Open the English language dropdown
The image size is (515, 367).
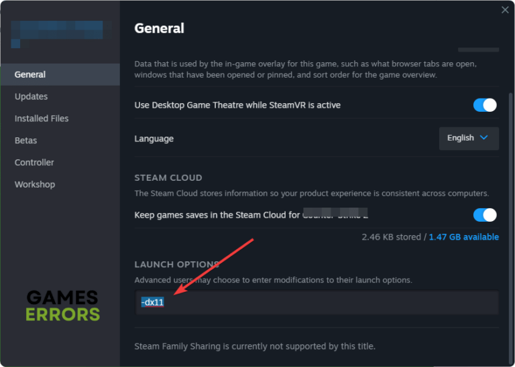(468, 138)
